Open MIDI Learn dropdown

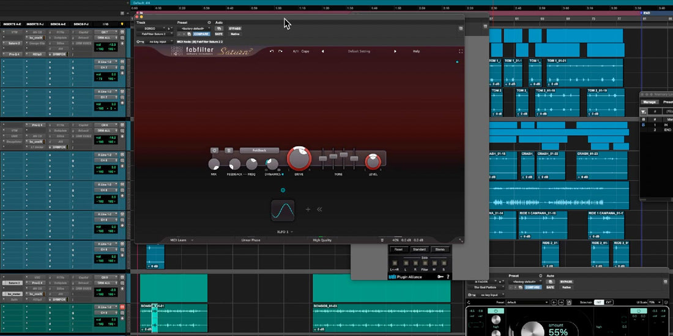click(x=182, y=241)
